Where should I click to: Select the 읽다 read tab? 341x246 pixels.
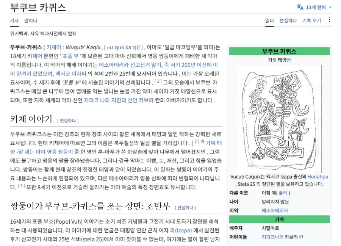[x=269, y=21]
